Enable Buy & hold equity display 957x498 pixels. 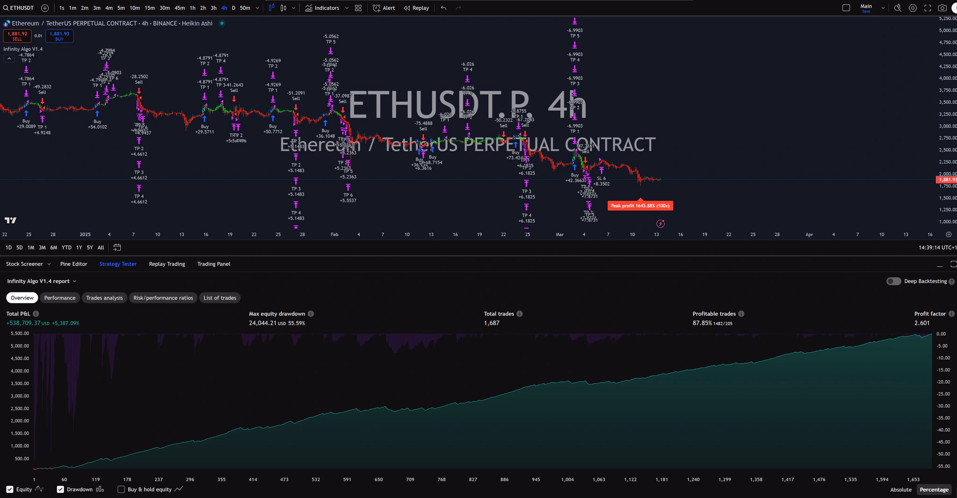click(x=121, y=489)
